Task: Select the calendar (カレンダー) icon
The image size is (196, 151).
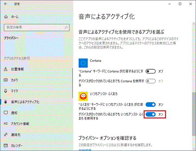Action: 6,146
